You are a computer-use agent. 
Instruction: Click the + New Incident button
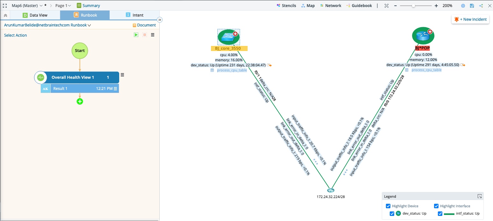click(x=470, y=19)
